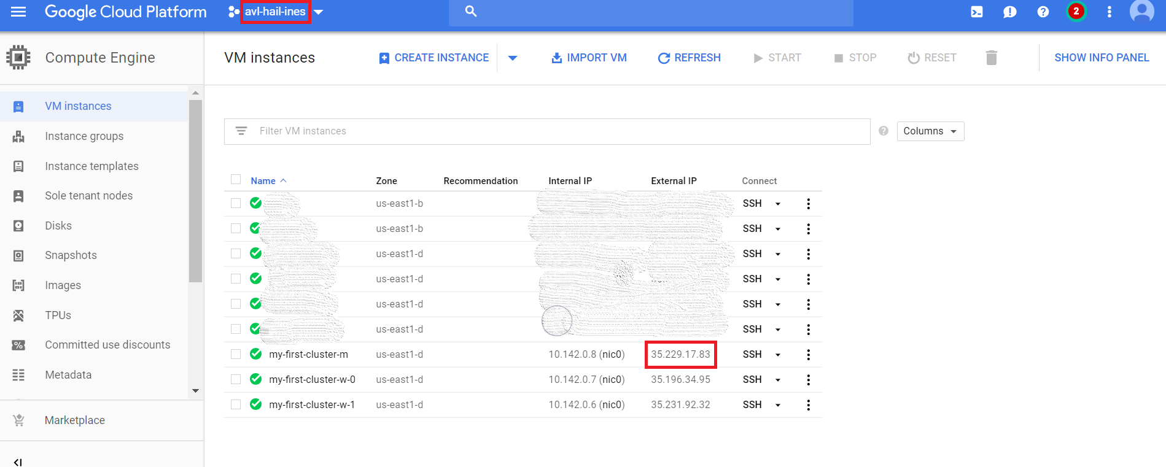Open my-first-cluster-w-1 instance link
The image size is (1166, 467).
[x=312, y=405]
